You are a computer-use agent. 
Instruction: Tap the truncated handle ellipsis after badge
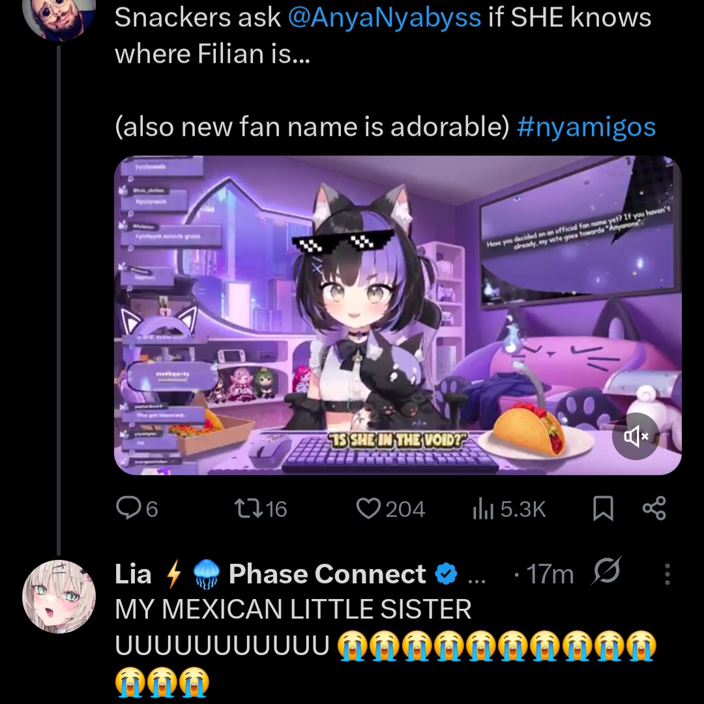[477, 581]
